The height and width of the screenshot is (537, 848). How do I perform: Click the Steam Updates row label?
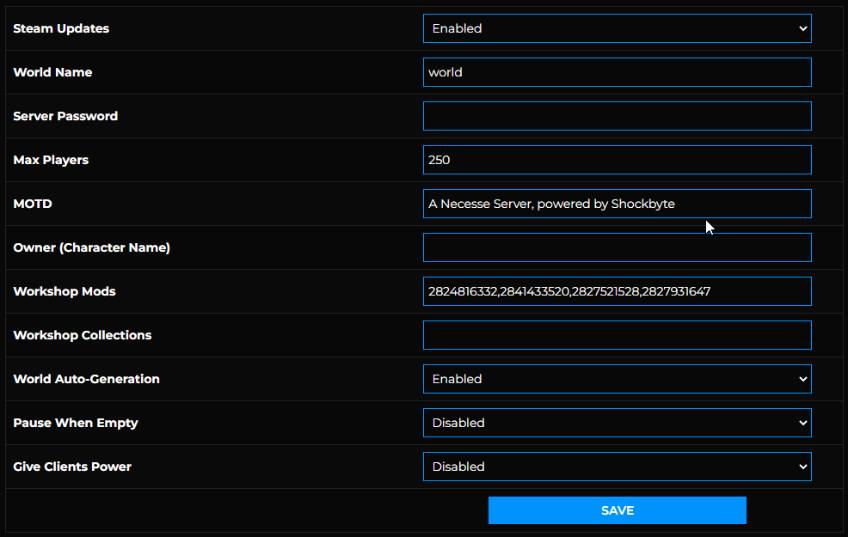tap(59, 28)
